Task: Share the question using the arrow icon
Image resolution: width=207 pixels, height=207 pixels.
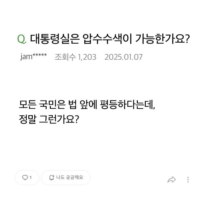Action: [x=172, y=180]
